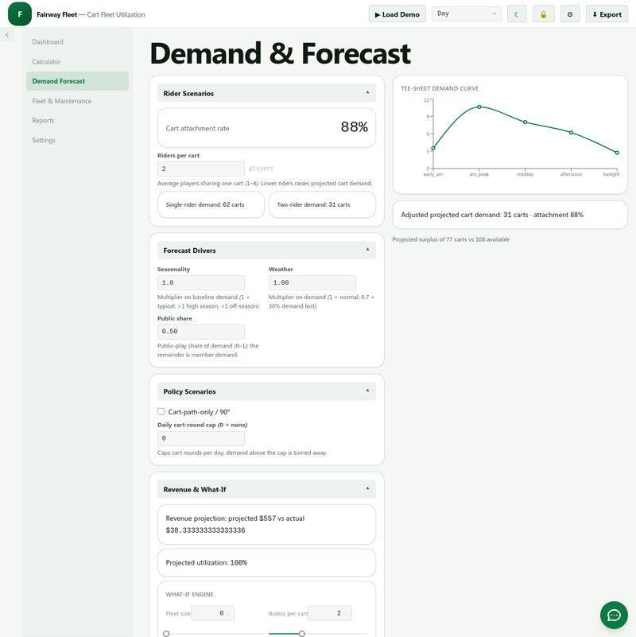The image size is (636, 637).
Task: Click the am_peak point on demand curve
Action: click(x=479, y=107)
